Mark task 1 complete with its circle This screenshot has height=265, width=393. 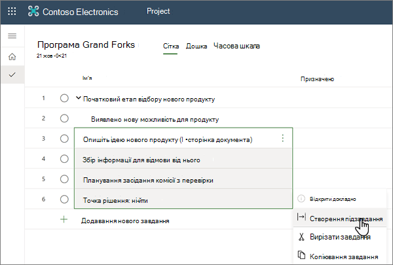pos(64,98)
